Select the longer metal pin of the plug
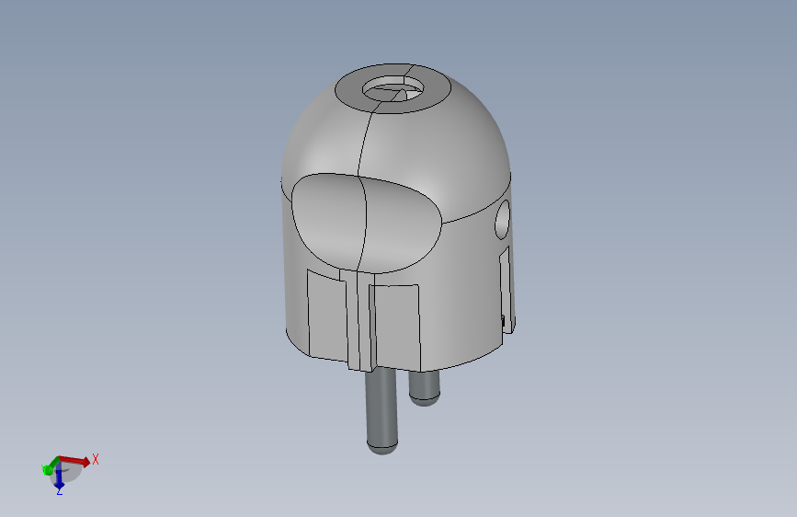Image resolution: width=797 pixels, height=517 pixels. tap(381, 411)
